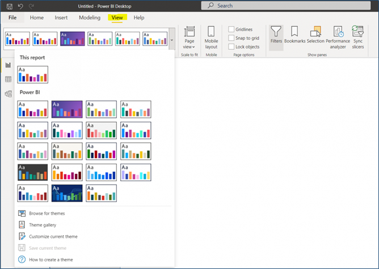Apply the light gray background theme in second row
The image size is (379, 269).
click(x=102, y=130)
